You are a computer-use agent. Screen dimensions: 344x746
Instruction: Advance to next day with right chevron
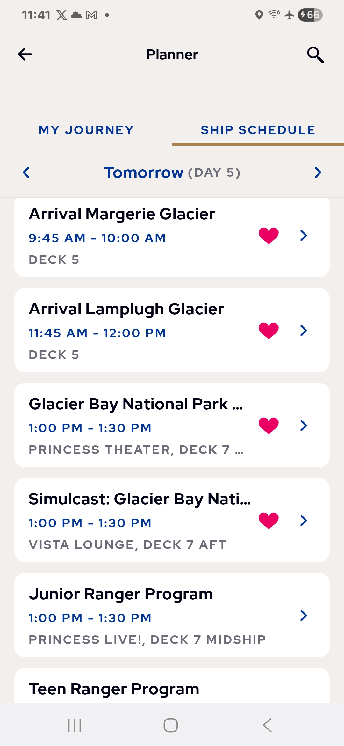point(318,172)
